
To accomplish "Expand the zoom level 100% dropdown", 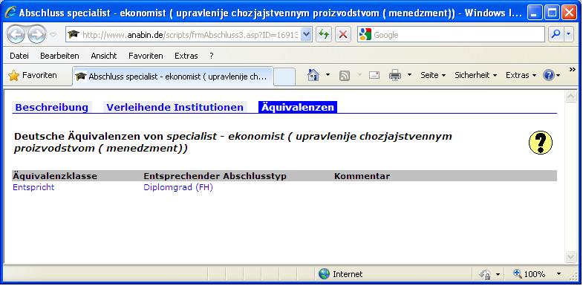I will [x=558, y=274].
